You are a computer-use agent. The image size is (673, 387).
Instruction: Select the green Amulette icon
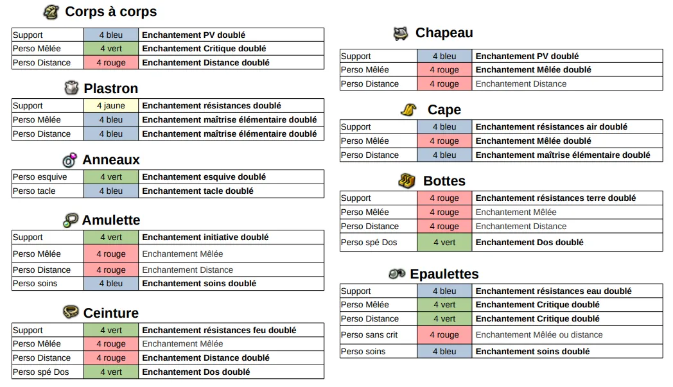click(x=70, y=220)
